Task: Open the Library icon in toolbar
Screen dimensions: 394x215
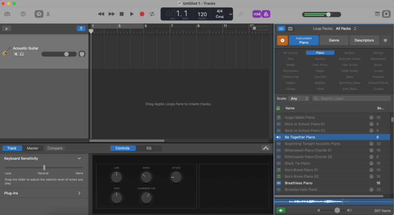Action: [8, 14]
